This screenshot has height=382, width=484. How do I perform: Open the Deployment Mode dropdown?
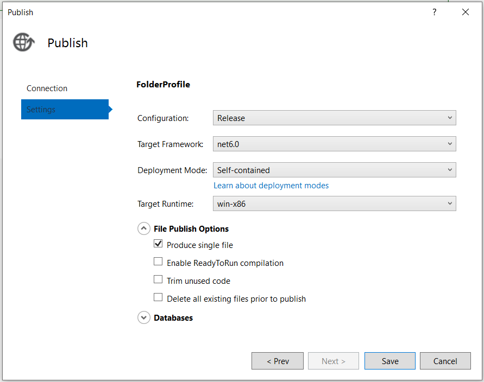(334, 170)
